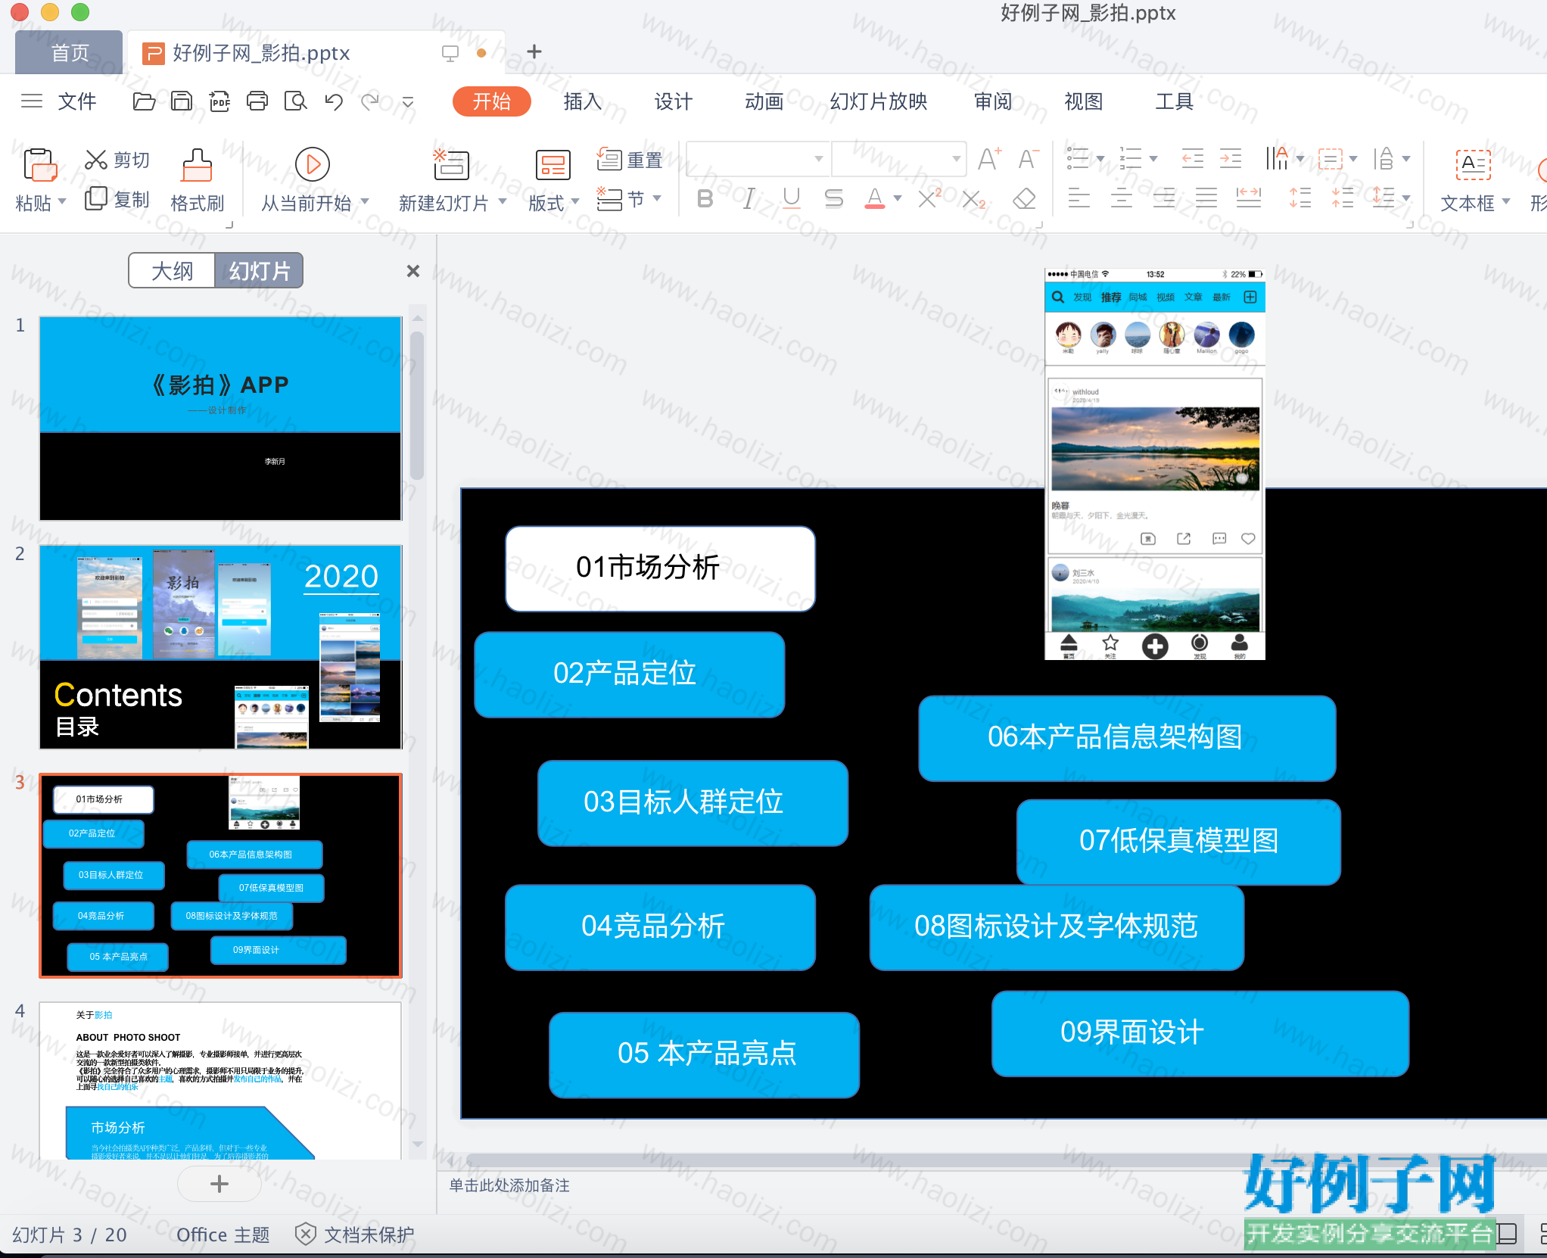Screen dimensions: 1547x1258
Task: Clear formatting with the eraser icon
Action: coord(1024,199)
